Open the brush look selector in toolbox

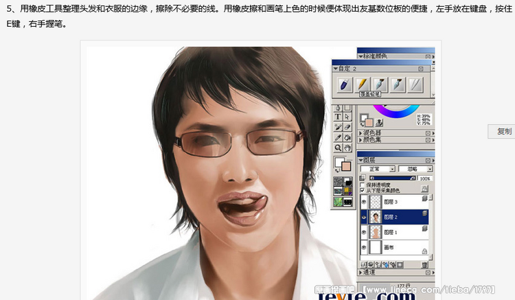tap(338, 202)
